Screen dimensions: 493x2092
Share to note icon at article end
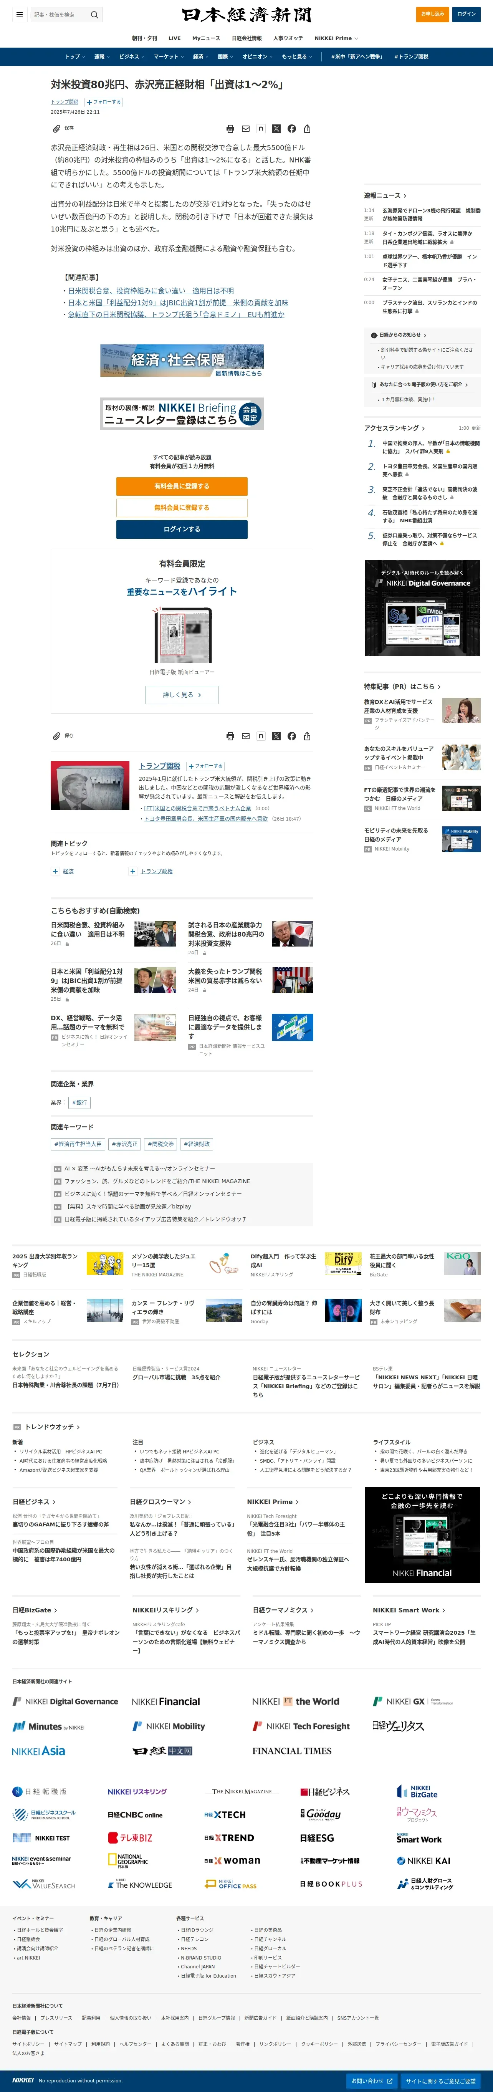[261, 736]
